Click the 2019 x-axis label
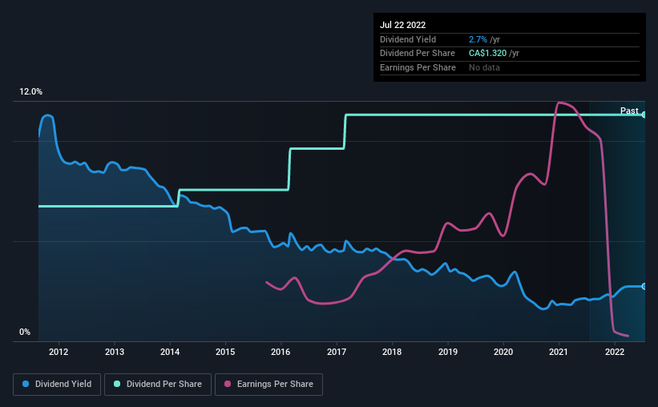Image resolution: width=658 pixels, height=407 pixels. pos(448,352)
